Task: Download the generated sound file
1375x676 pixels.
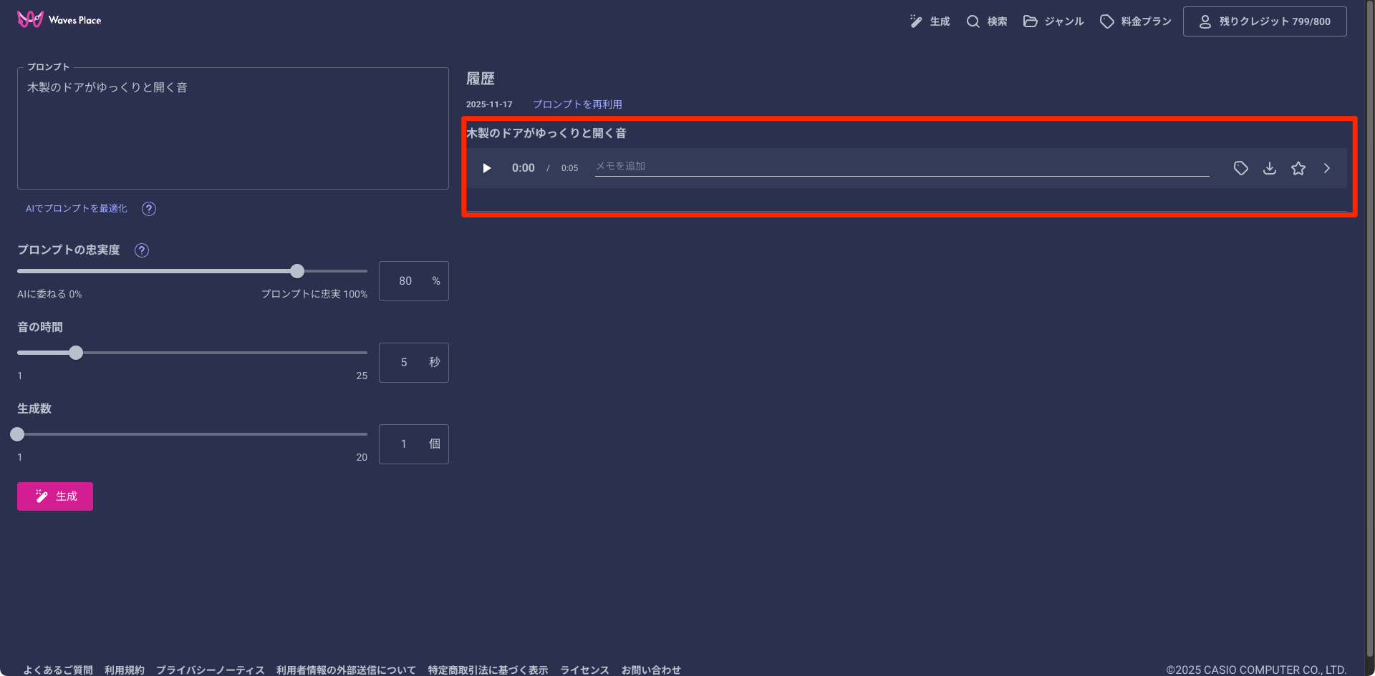Action: pos(1269,168)
